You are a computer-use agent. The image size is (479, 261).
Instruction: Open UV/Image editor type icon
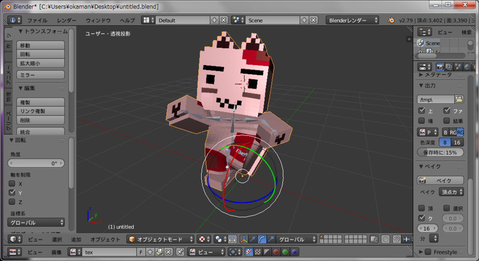[x=15, y=252]
